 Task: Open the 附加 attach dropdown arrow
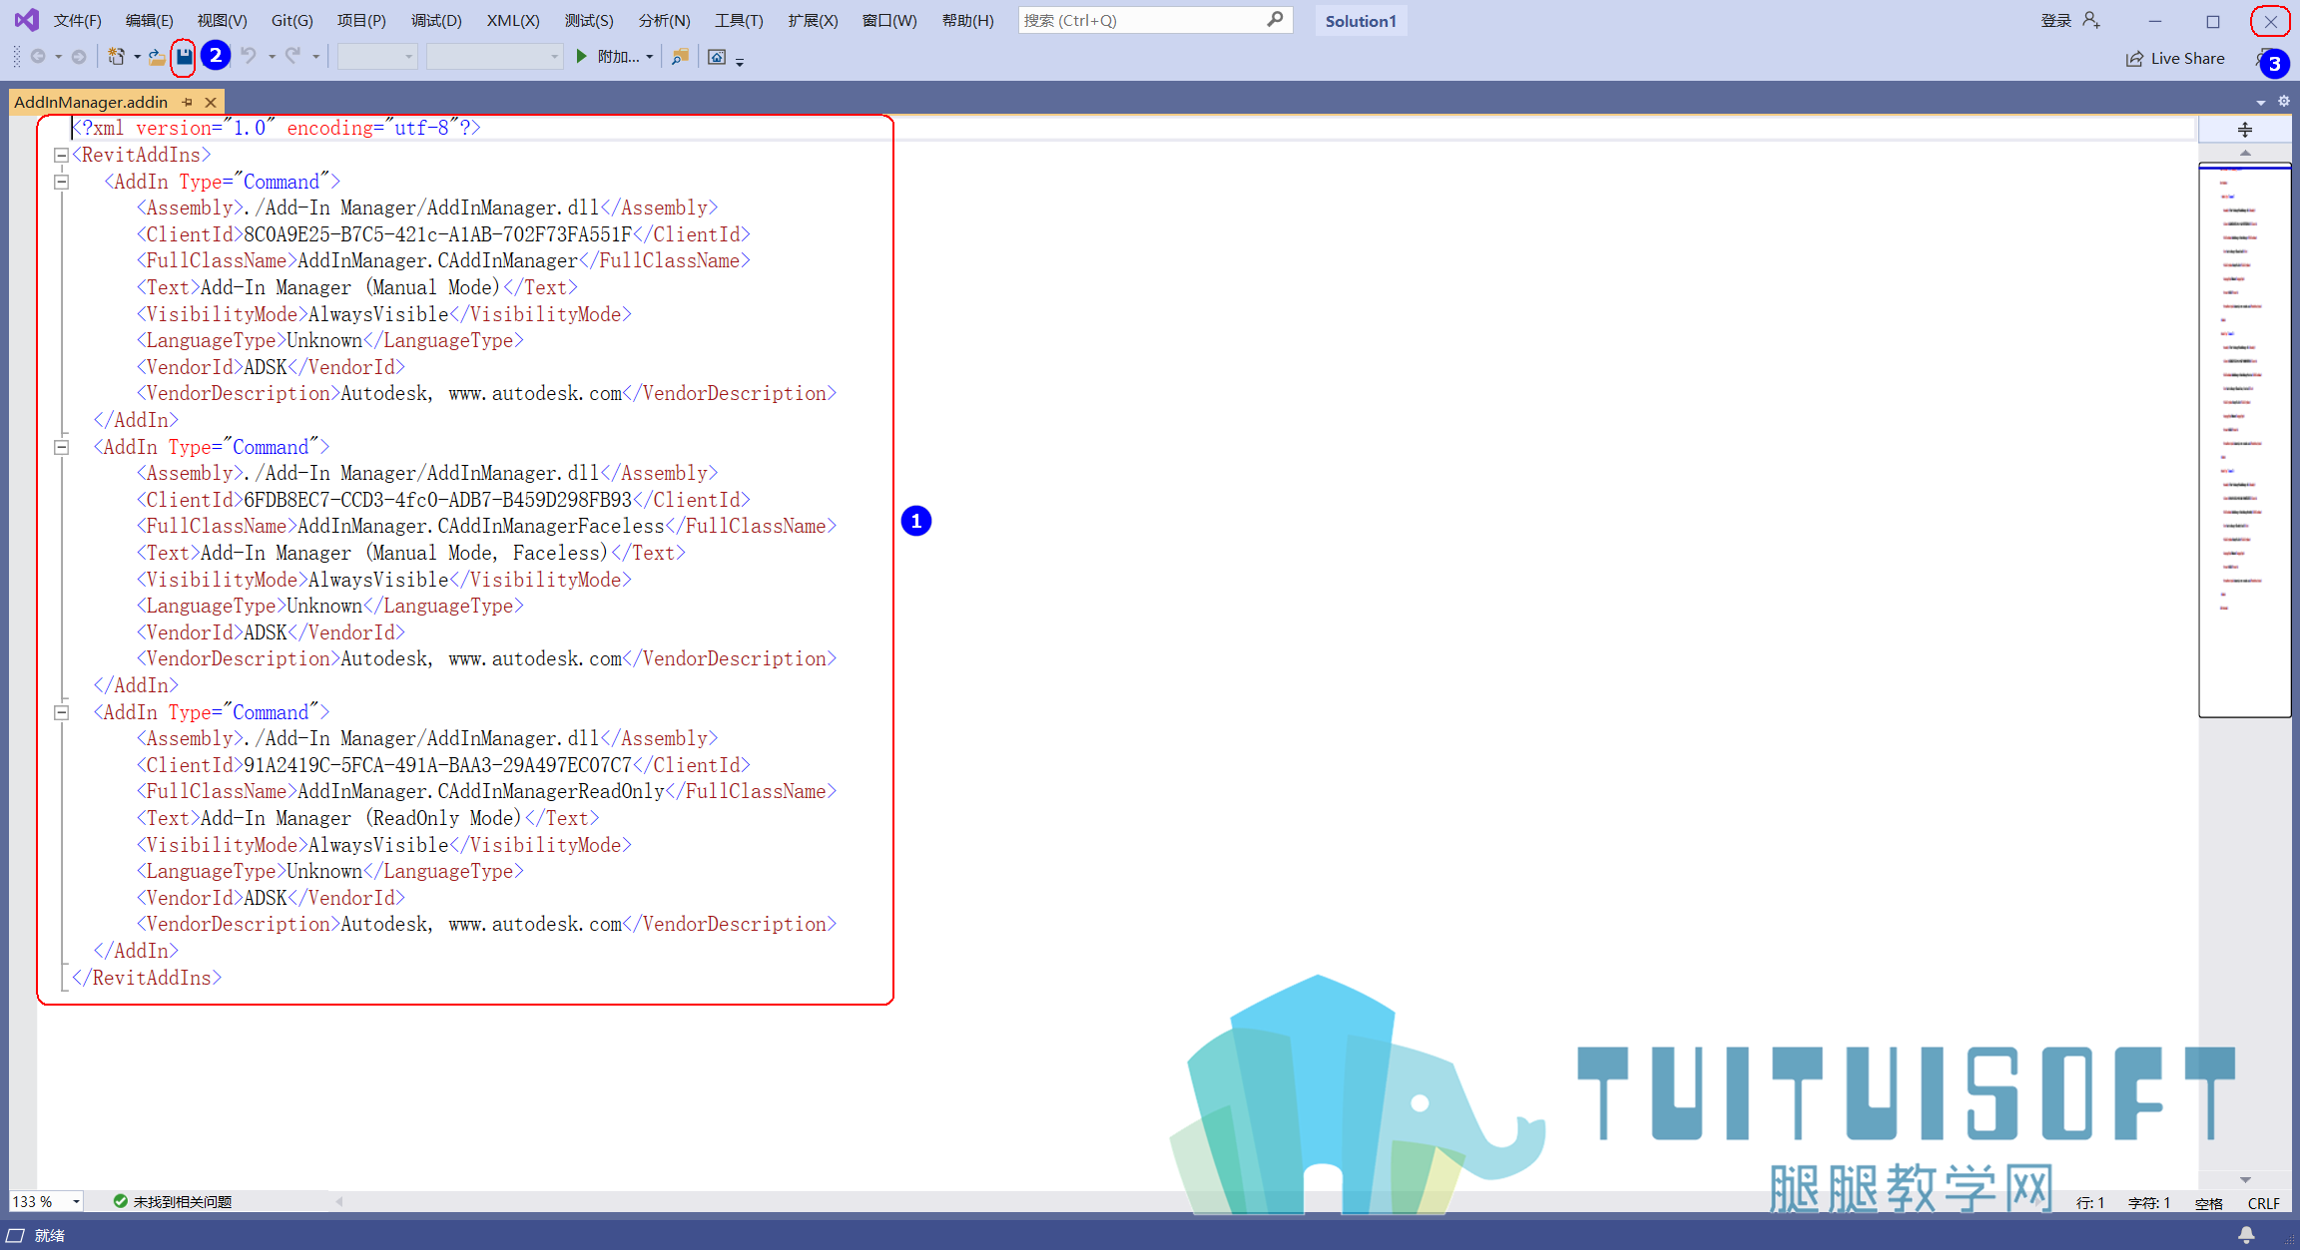click(650, 57)
